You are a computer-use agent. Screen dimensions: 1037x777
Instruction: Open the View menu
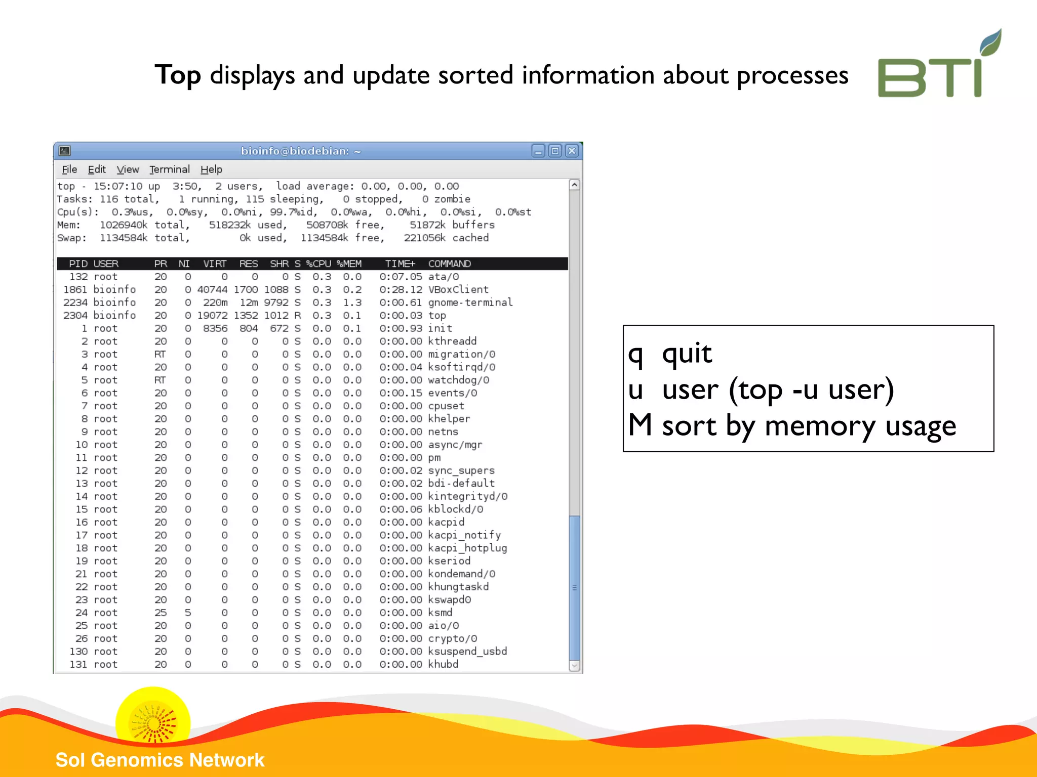coord(128,169)
